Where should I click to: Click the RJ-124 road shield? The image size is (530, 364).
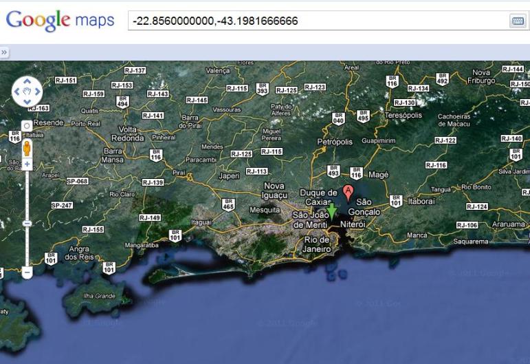[x=477, y=206]
